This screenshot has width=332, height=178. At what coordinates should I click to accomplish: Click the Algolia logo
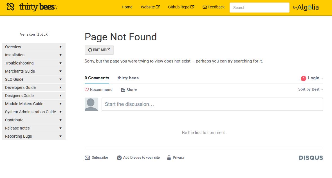coord(306,8)
